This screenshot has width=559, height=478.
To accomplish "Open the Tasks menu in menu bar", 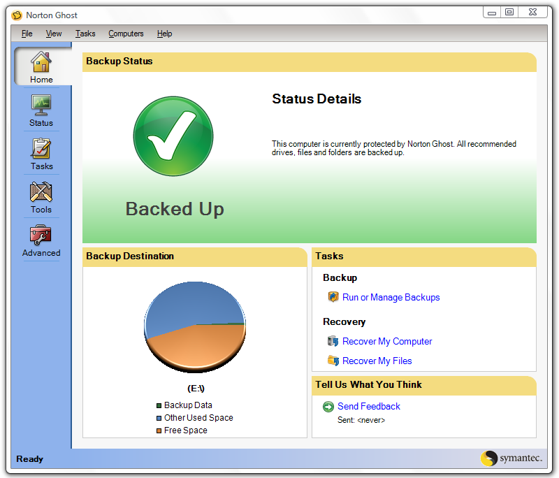I will tap(85, 34).
